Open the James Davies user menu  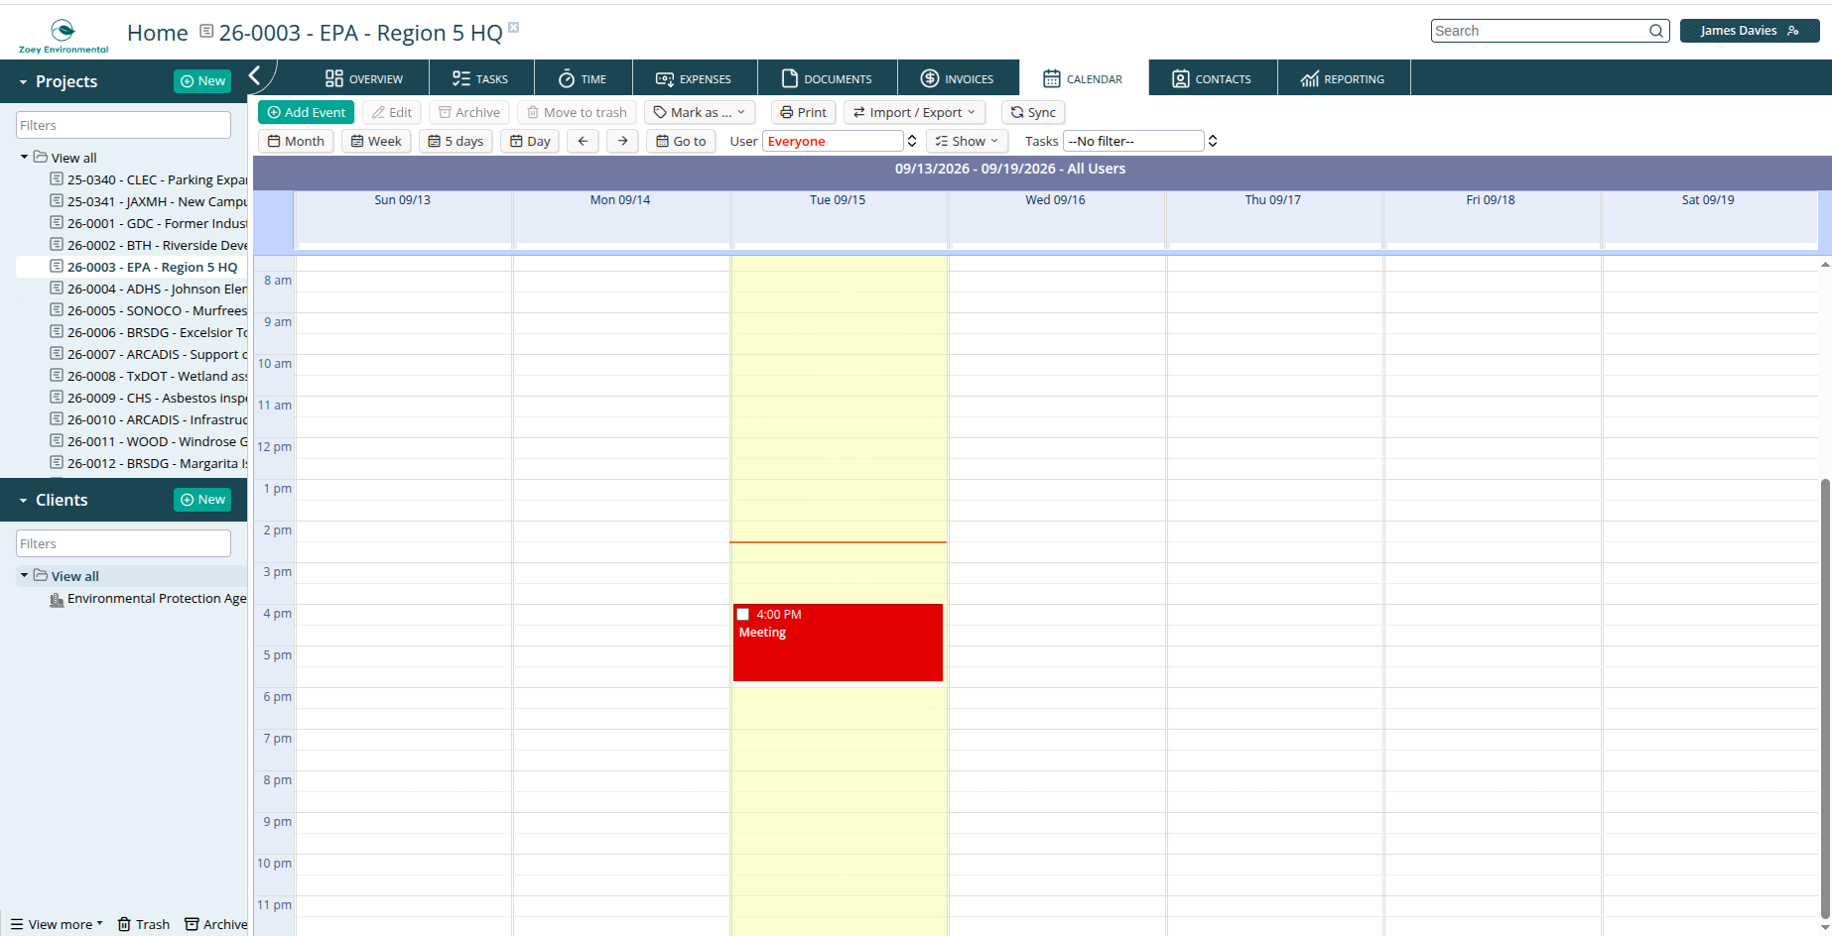coord(1750,31)
